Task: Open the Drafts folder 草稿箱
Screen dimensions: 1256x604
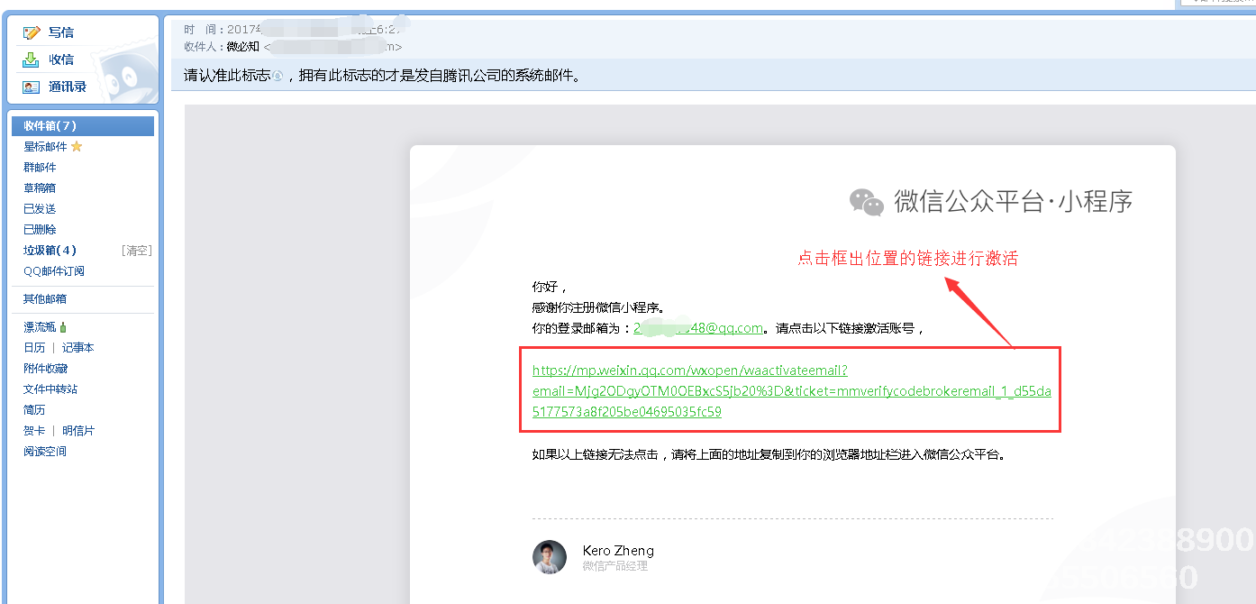Action: tap(40, 188)
